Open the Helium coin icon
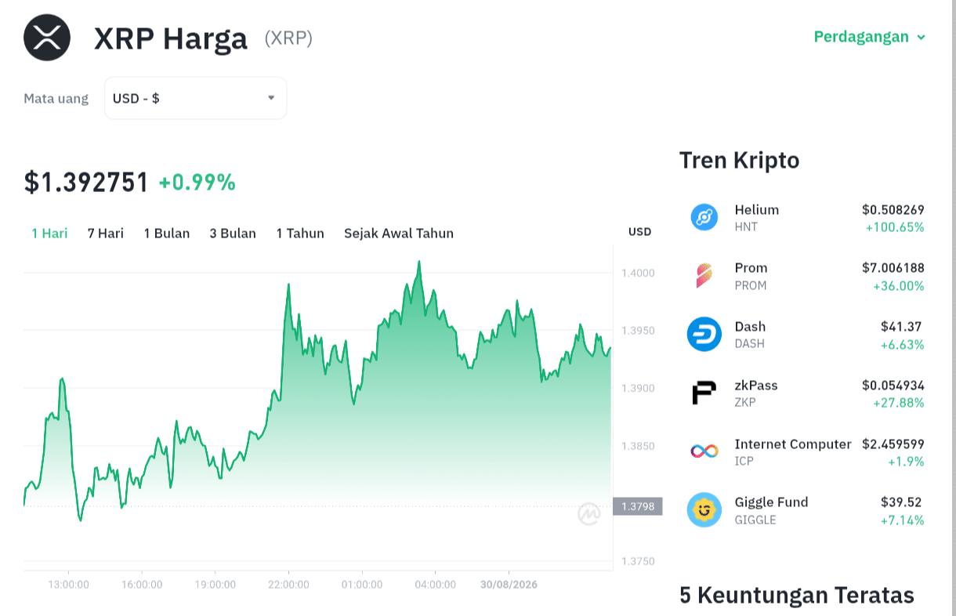 click(x=704, y=217)
